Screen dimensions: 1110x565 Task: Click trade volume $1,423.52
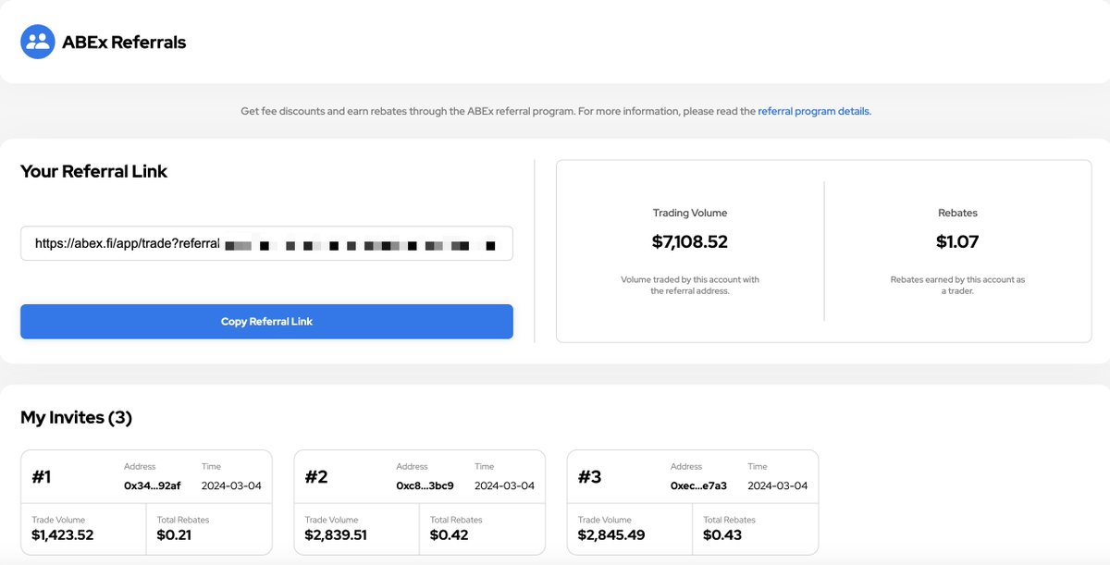coord(62,535)
